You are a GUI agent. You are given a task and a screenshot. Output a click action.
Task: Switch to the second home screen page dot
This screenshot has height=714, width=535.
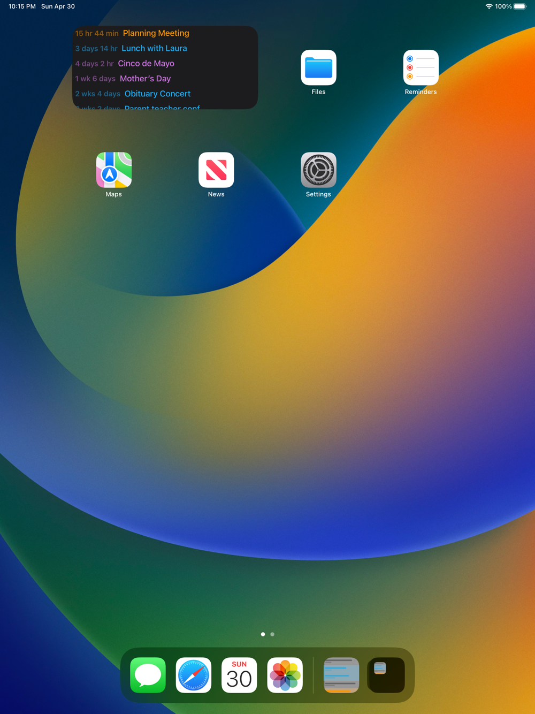(272, 634)
